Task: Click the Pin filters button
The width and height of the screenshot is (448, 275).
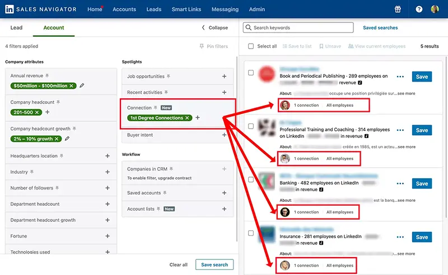Action: coord(214,46)
